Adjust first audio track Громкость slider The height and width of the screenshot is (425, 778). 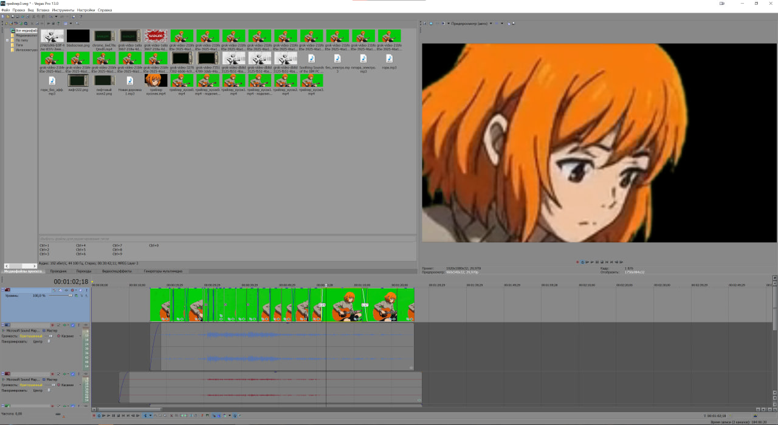(x=50, y=336)
